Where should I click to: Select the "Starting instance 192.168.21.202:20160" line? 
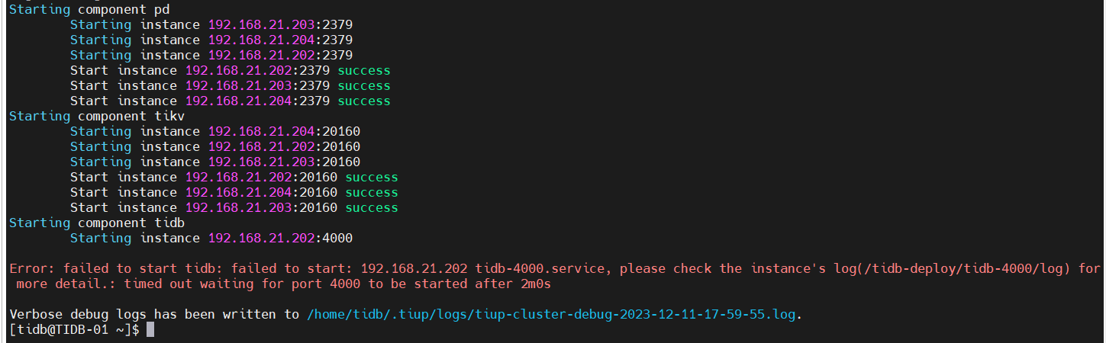click(215, 146)
